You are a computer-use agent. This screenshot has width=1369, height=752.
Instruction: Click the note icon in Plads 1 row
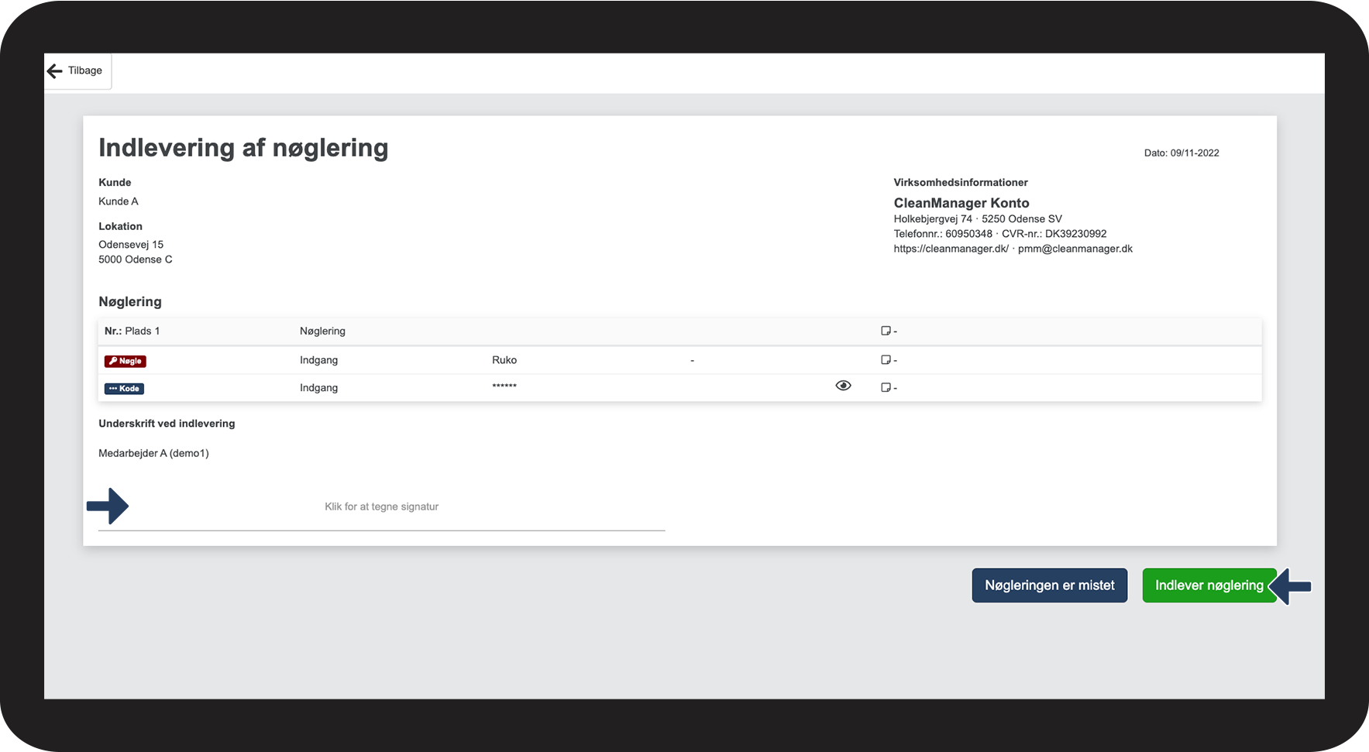[886, 331]
